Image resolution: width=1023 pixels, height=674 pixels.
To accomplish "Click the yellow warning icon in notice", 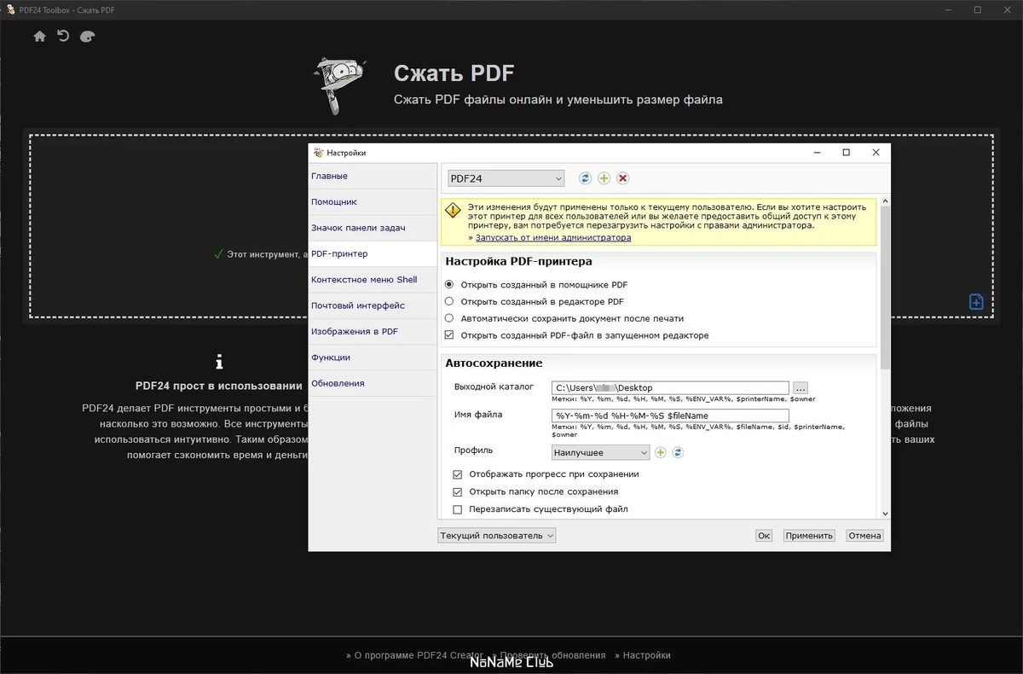I will (453, 209).
